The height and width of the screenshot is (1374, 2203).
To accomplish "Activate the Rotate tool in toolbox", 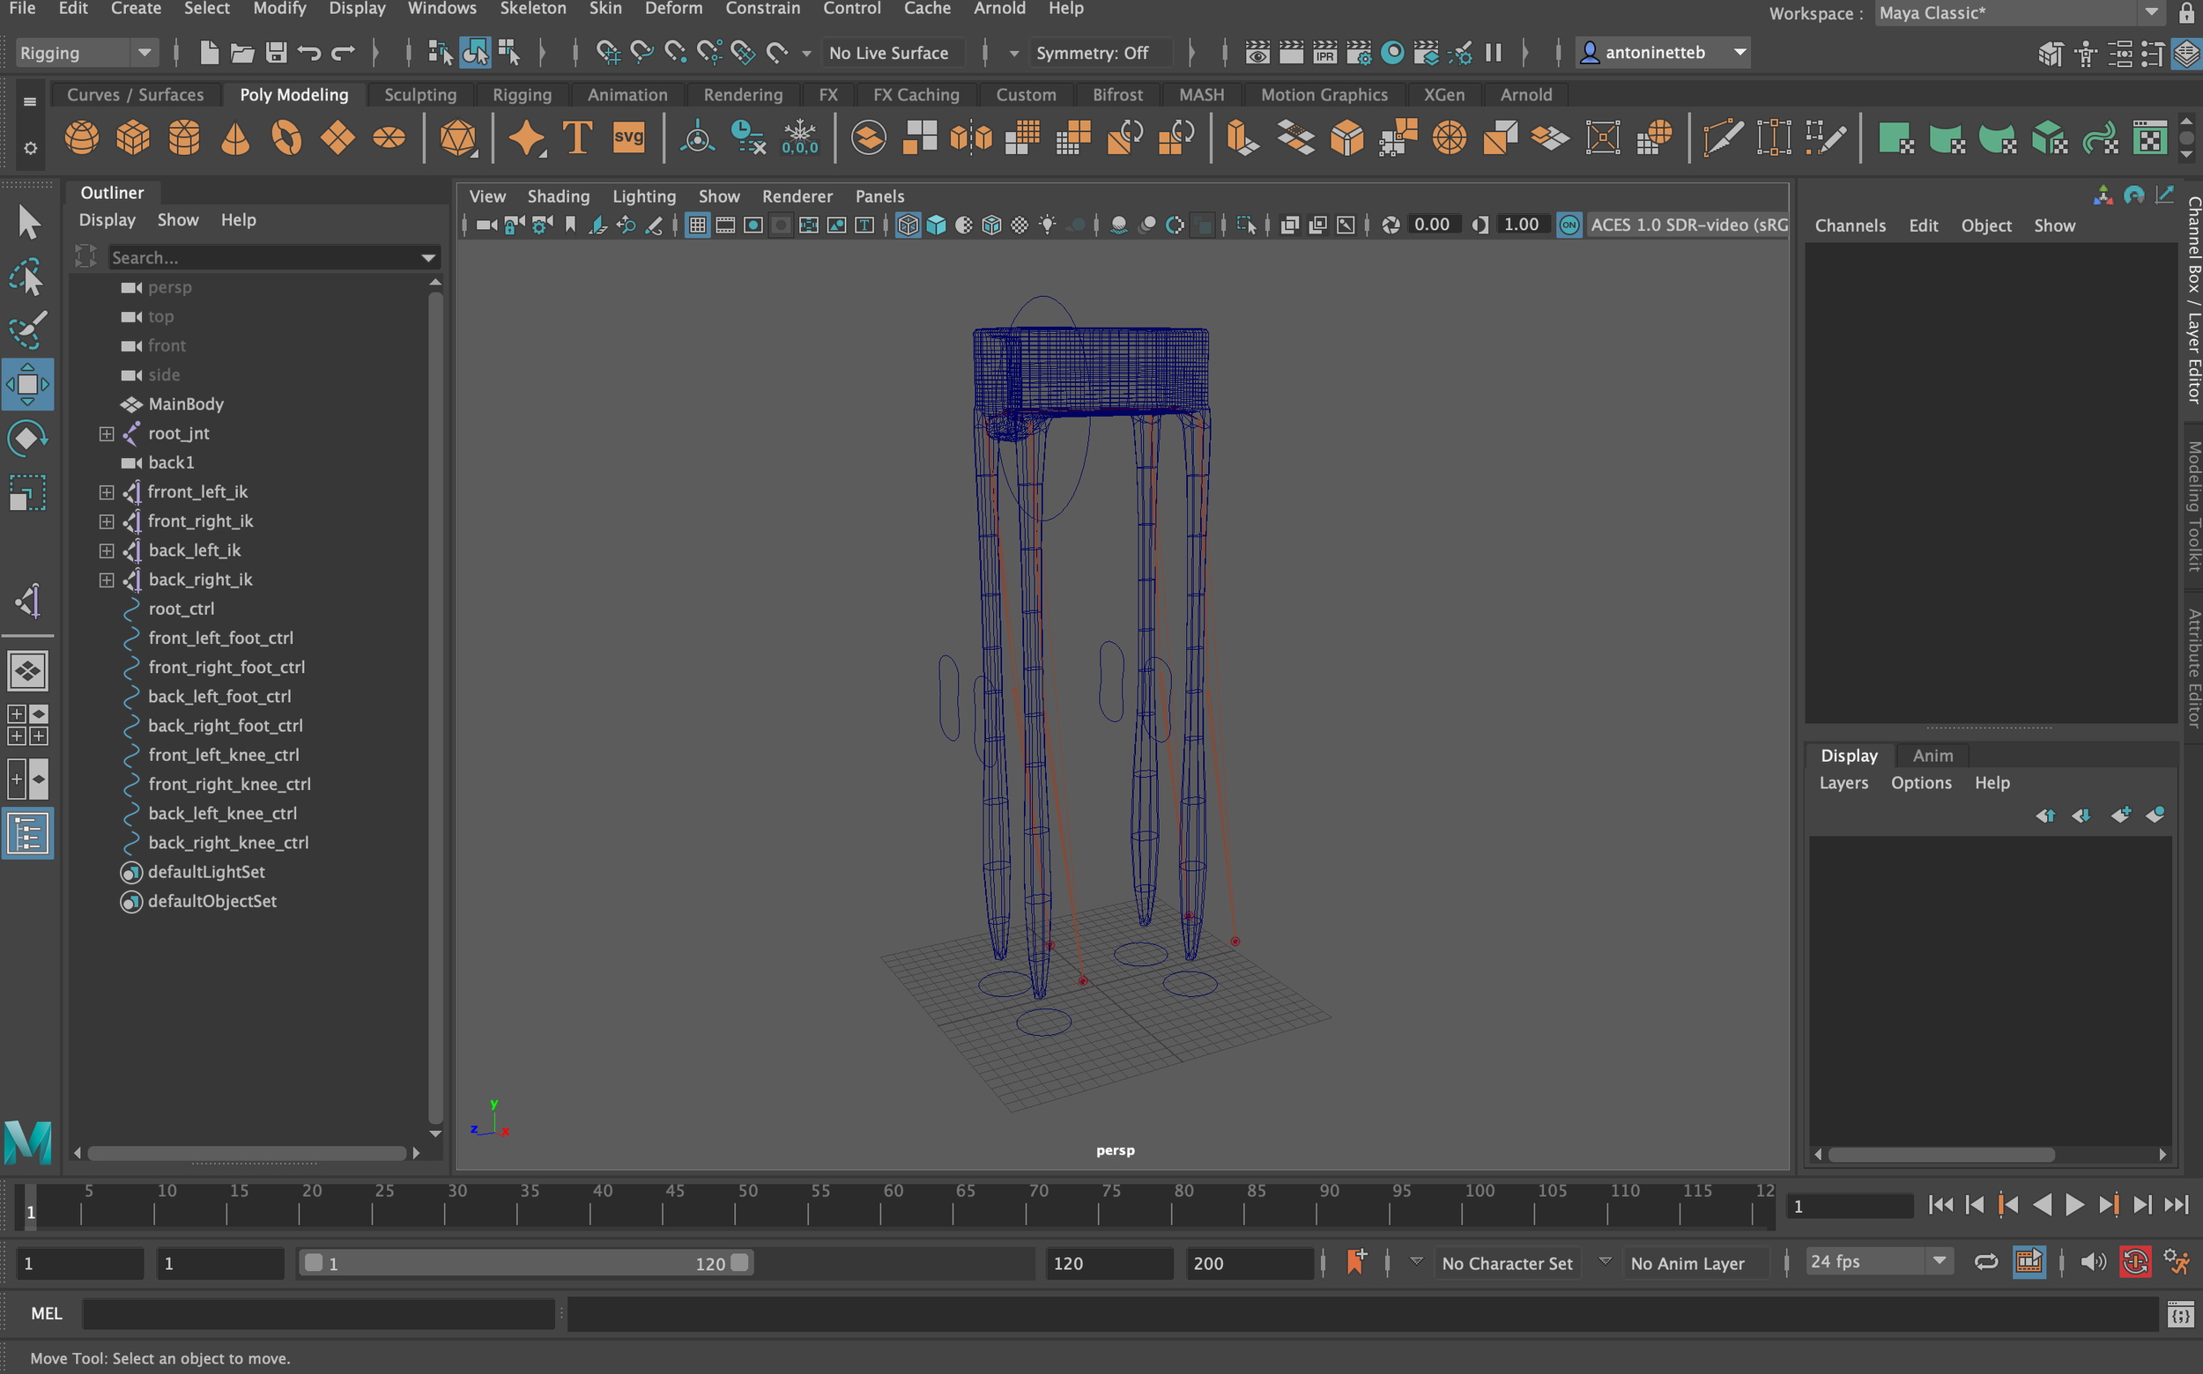I will pyautogui.click(x=27, y=439).
